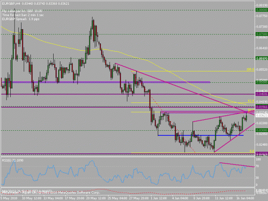This screenshot has width=268, height=201.
Task: Click the Fibonacci 100.0 level label
Action: coord(250,69)
